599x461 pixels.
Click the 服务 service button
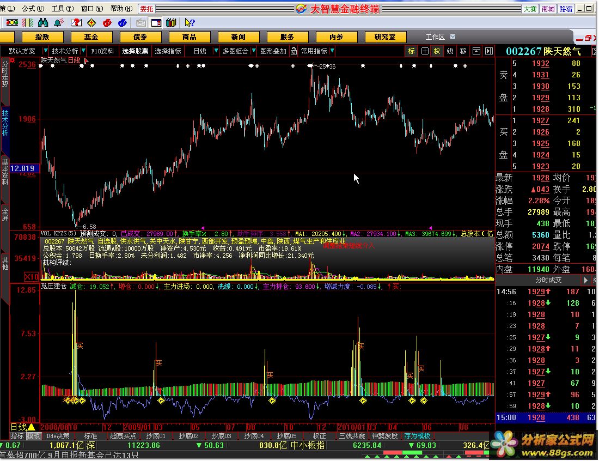click(288, 37)
